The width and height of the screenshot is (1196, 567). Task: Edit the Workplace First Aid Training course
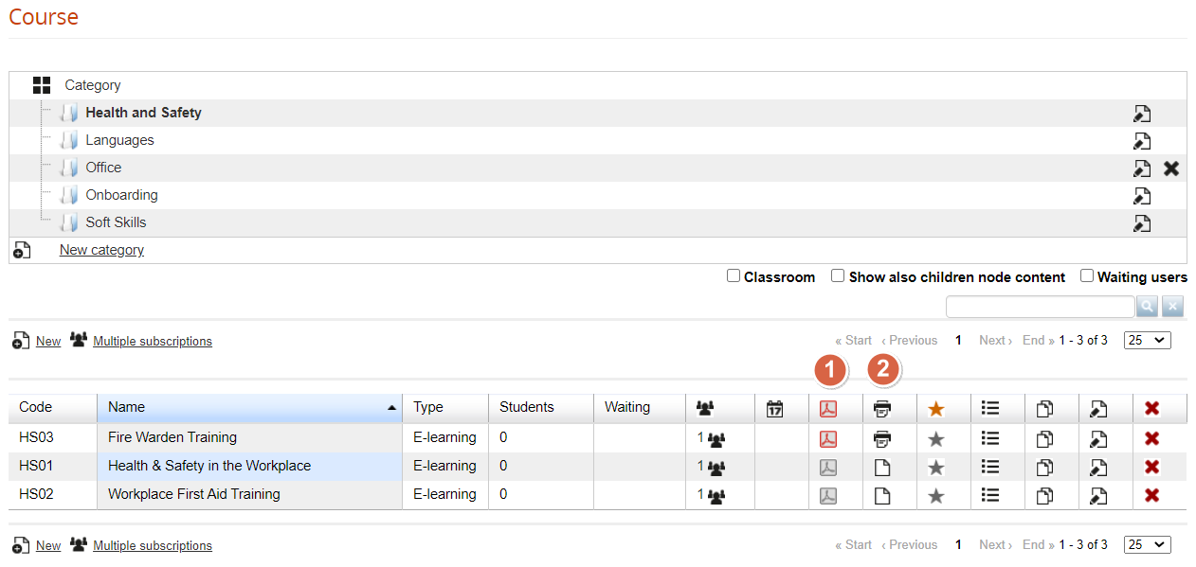[x=1098, y=495]
